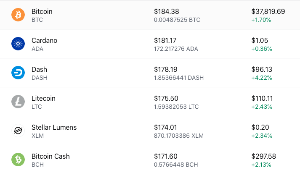Click the Stellar Lumens logo icon
Viewport: 300px width, 178px height.
click(18, 131)
